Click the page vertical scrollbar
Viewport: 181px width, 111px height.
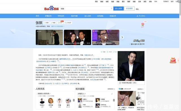click(180, 55)
